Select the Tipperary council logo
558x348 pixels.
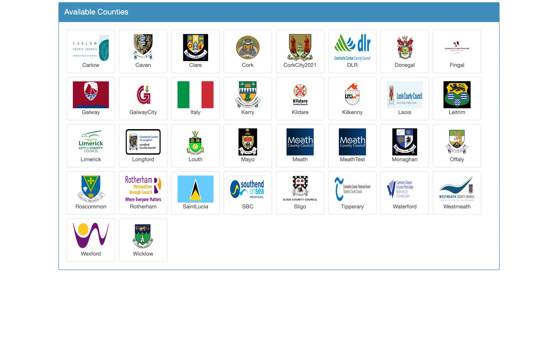tap(352, 189)
